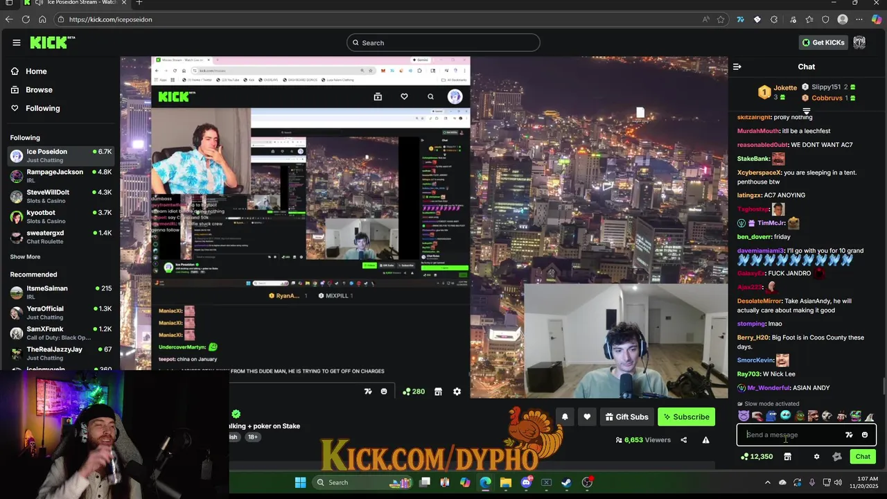Report stream with warning triangle icon
Viewport: 887px width, 499px height.
click(705, 440)
